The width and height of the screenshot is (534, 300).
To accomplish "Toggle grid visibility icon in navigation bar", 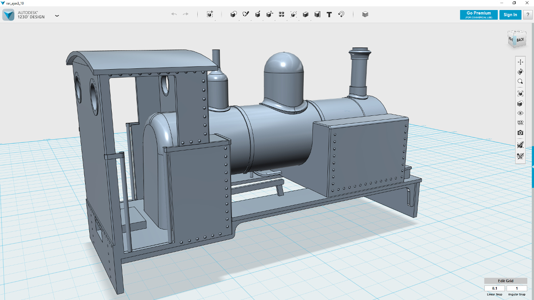I will pos(520,123).
